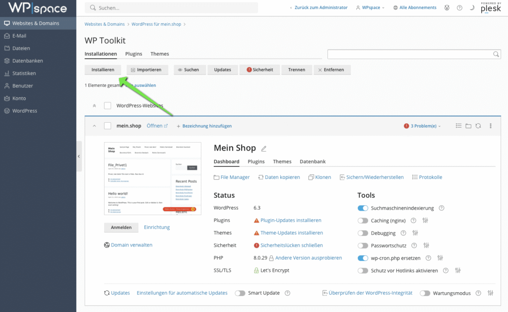Open WordPress in sidebar
This screenshot has height=312, width=508.
[x=38, y=111]
